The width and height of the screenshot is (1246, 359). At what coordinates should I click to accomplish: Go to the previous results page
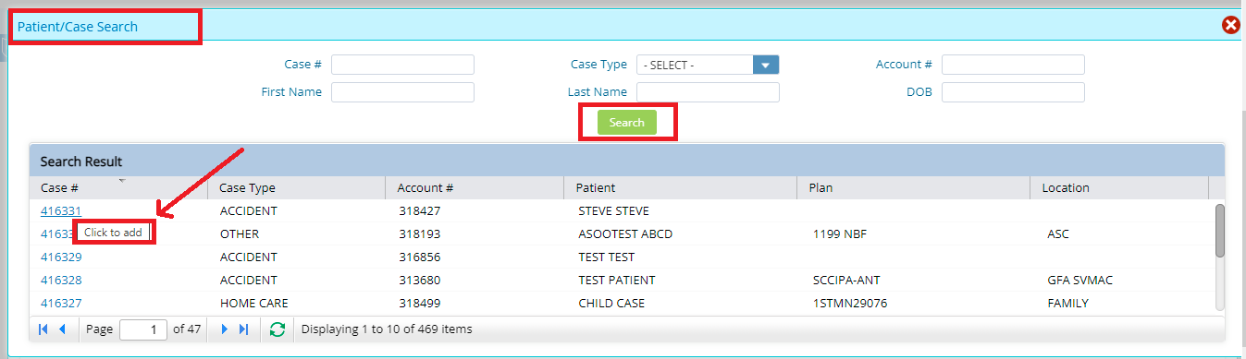62,329
